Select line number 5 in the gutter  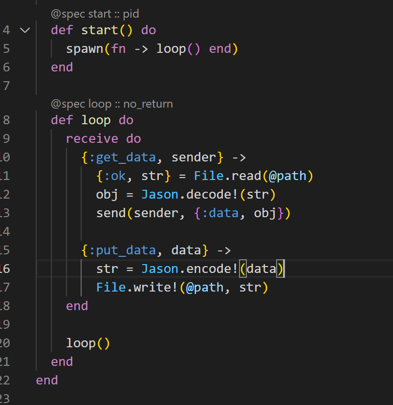click(x=6, y=49)
